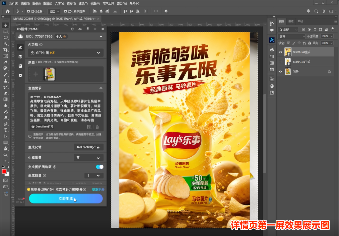Select the uploaded chips bag thumbnail
This screenshot has height=236, width=339.
pyautogui.click(x=50, y=74)
